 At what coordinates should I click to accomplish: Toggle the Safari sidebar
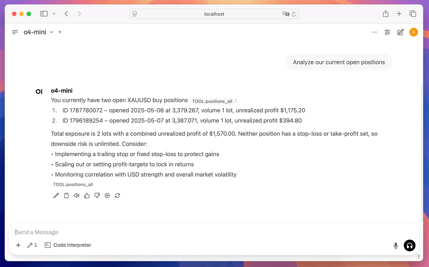pyautogui.click(x=44, y=14)
